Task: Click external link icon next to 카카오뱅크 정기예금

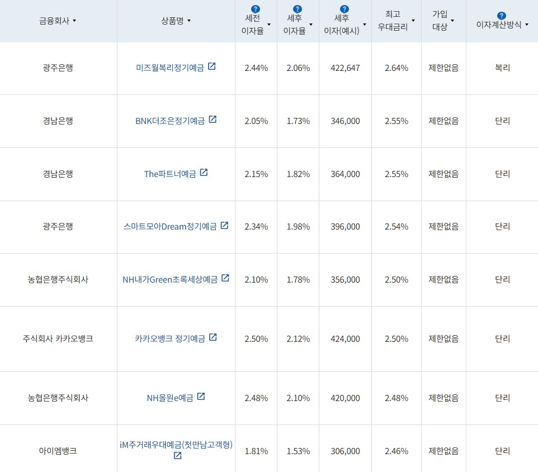Action: (x=214, y=338)
